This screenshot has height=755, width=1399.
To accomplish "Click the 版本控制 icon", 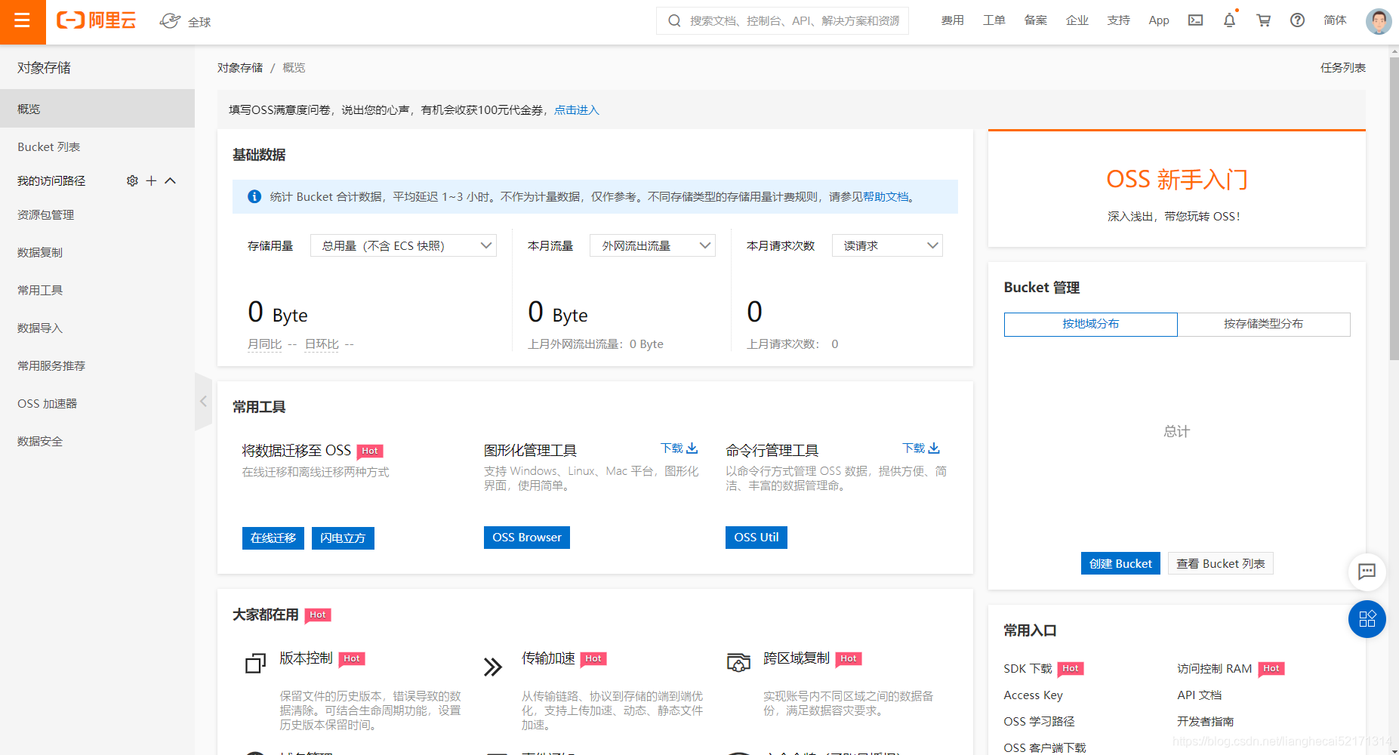I will [x=256, y=664].
